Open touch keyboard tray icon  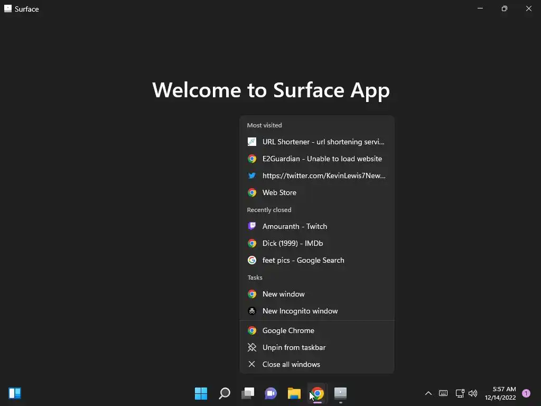click(443, 393)
